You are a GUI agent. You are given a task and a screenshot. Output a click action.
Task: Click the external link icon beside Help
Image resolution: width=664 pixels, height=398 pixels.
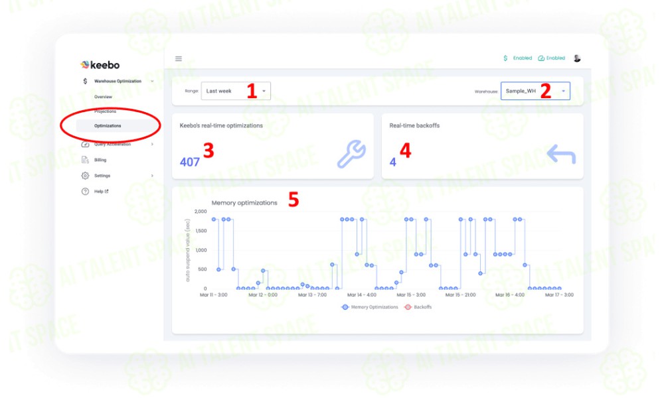[107, 191]
